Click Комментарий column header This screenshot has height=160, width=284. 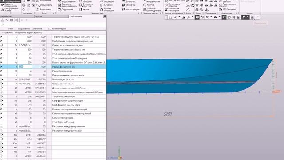(59, 28)
